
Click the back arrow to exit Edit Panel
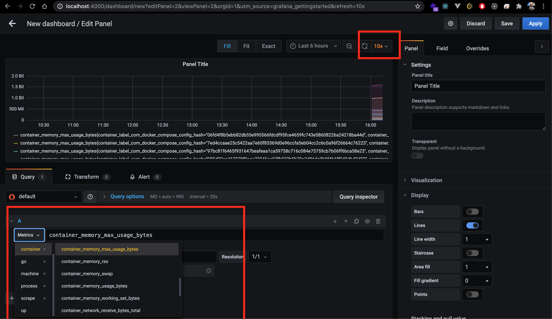click(x=12, y=23)
